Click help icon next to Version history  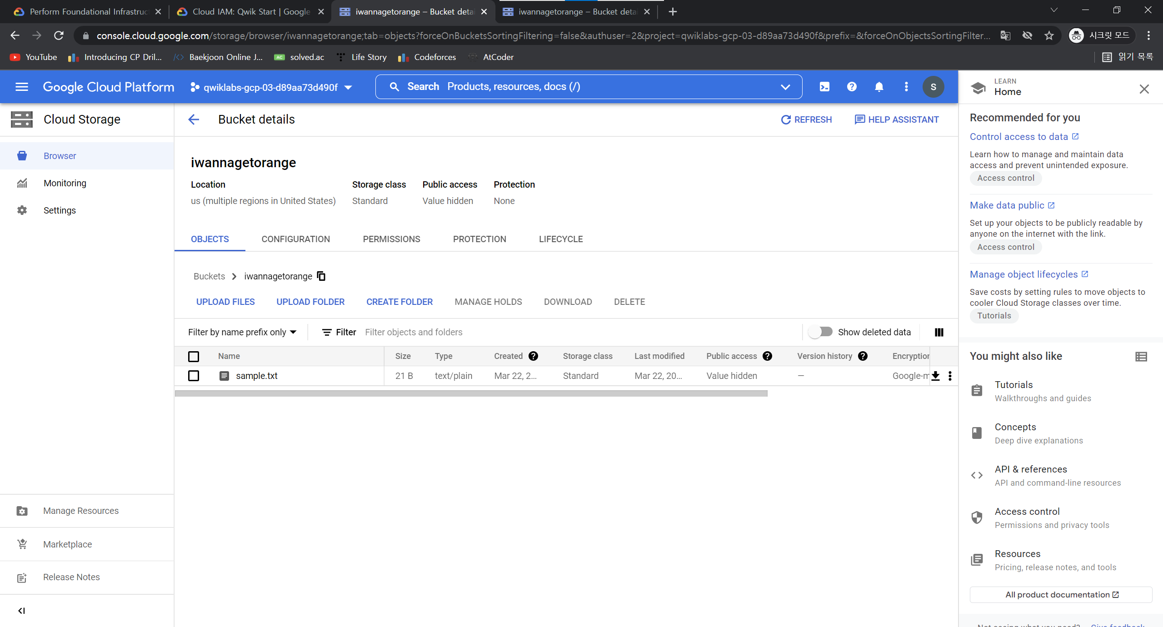coord(863,356)
